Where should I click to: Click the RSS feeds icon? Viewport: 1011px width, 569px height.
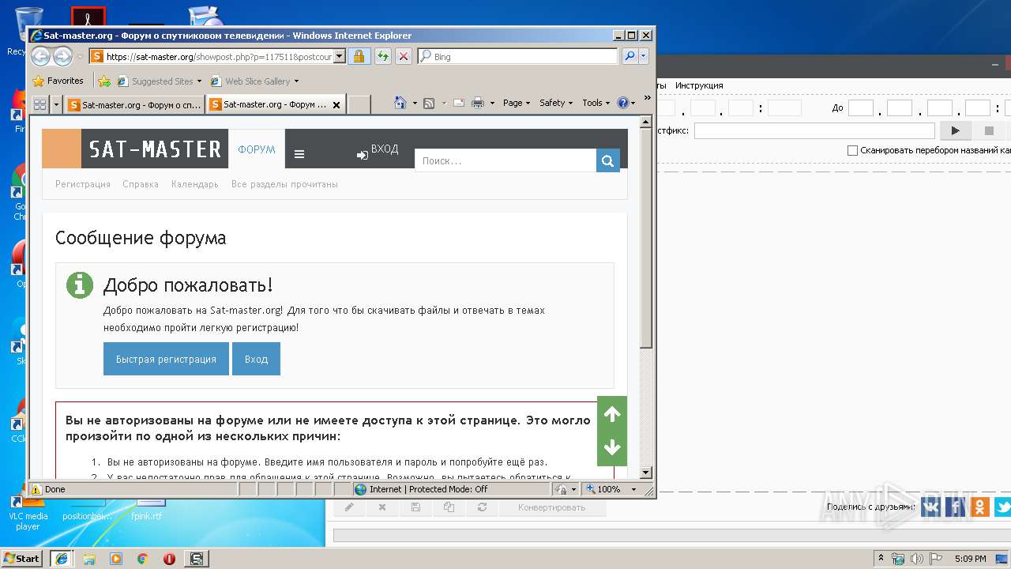(429, 103)
